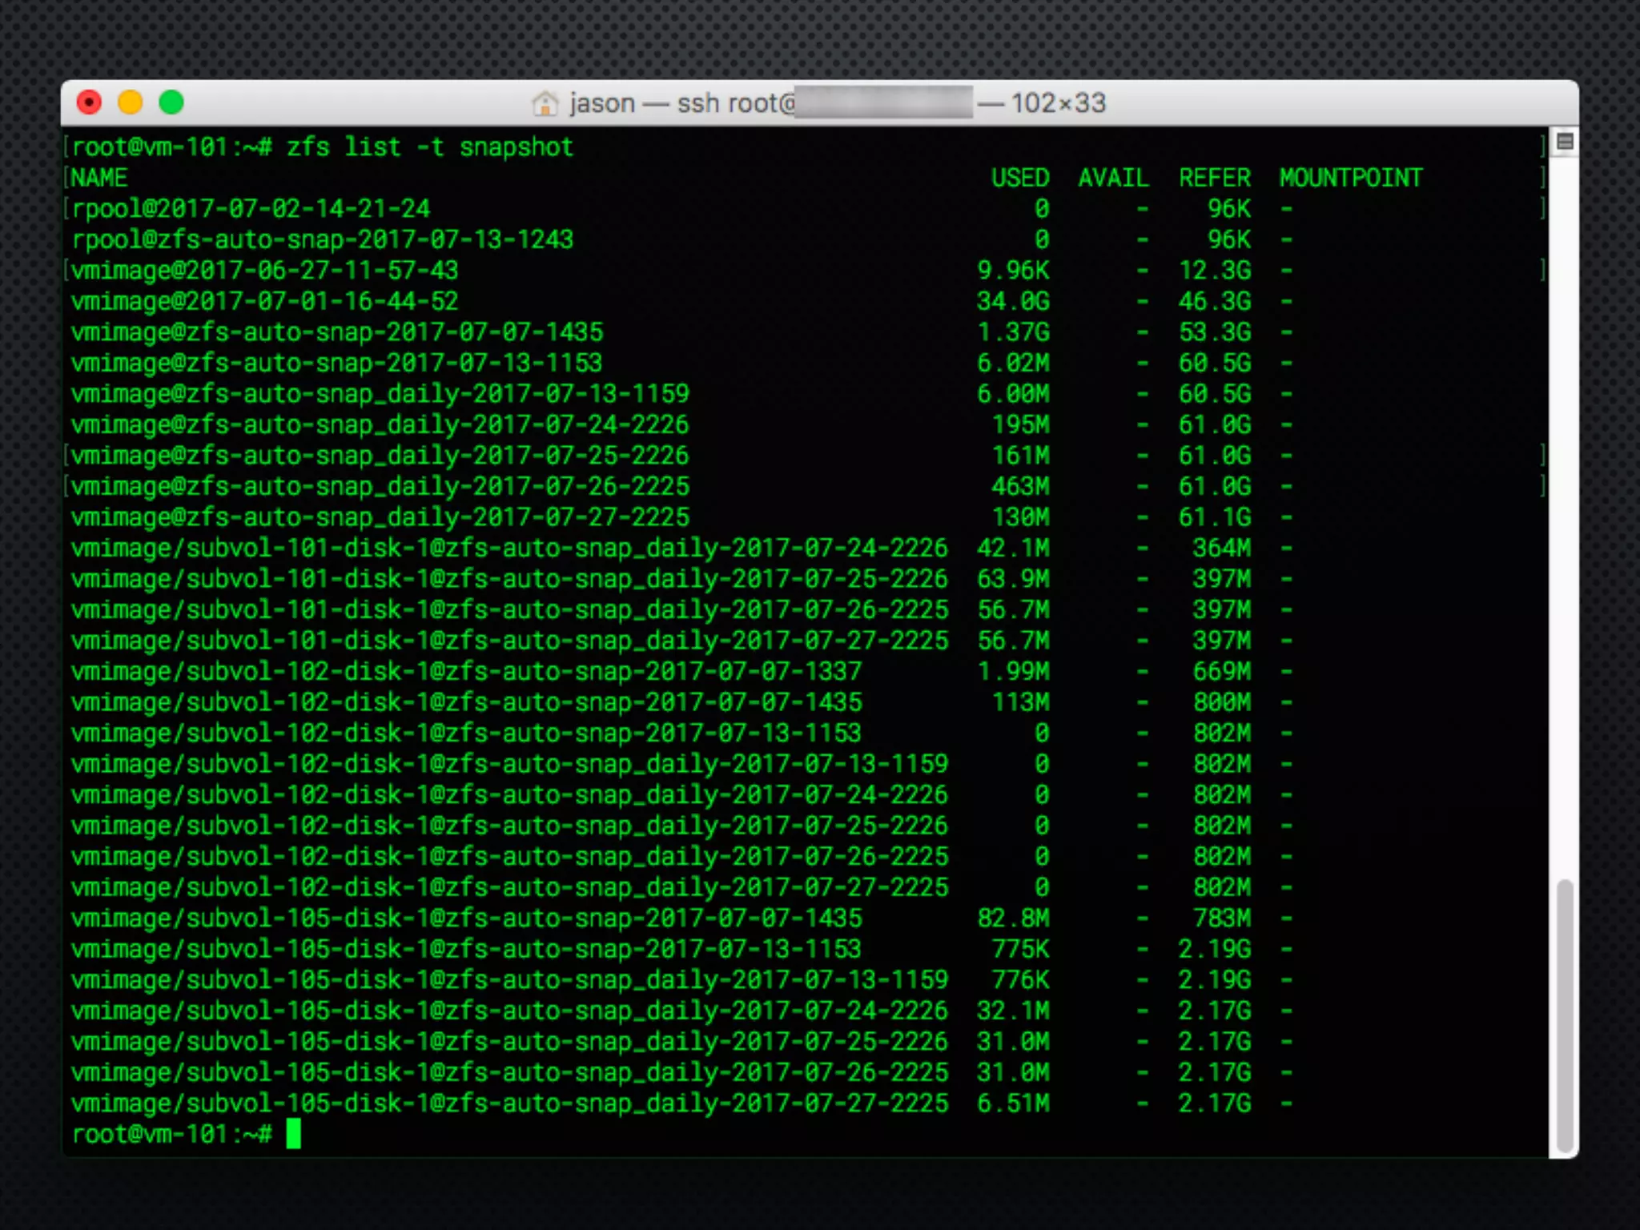Click the window title text 'jason — ssh root@'
The height and width of the screenshot is (1230, 1640).
[681, 103]
